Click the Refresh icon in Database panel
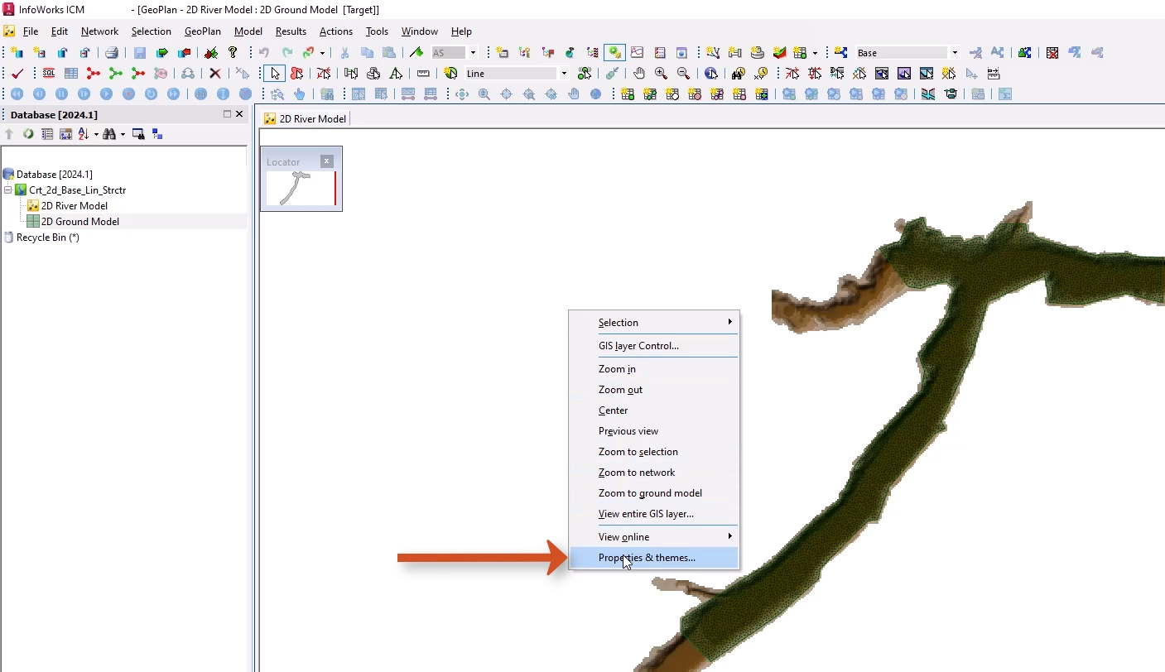The height and width of the screenshot is (672, 1165). click(28, 134)
